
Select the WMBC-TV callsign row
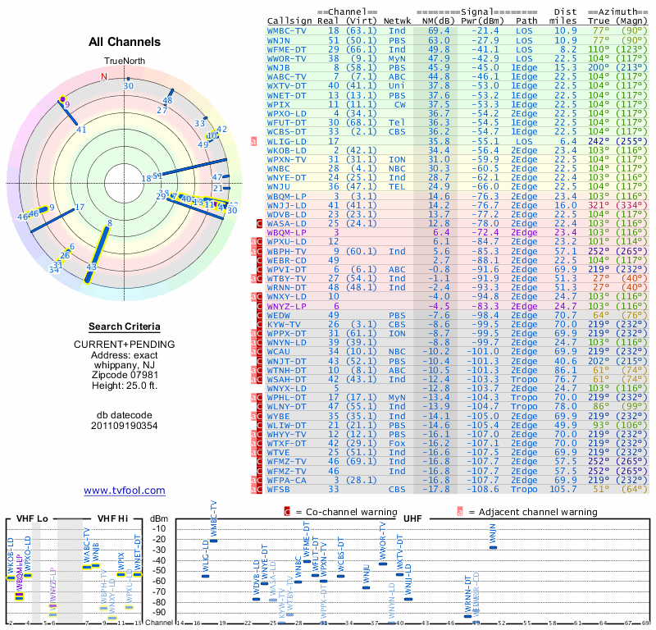(x=458, y=31)
